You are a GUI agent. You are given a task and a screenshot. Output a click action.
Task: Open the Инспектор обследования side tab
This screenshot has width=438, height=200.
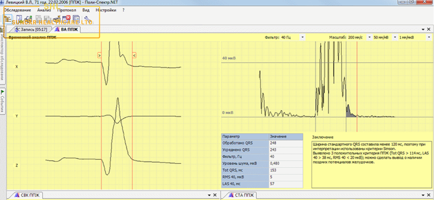point(2,55)
